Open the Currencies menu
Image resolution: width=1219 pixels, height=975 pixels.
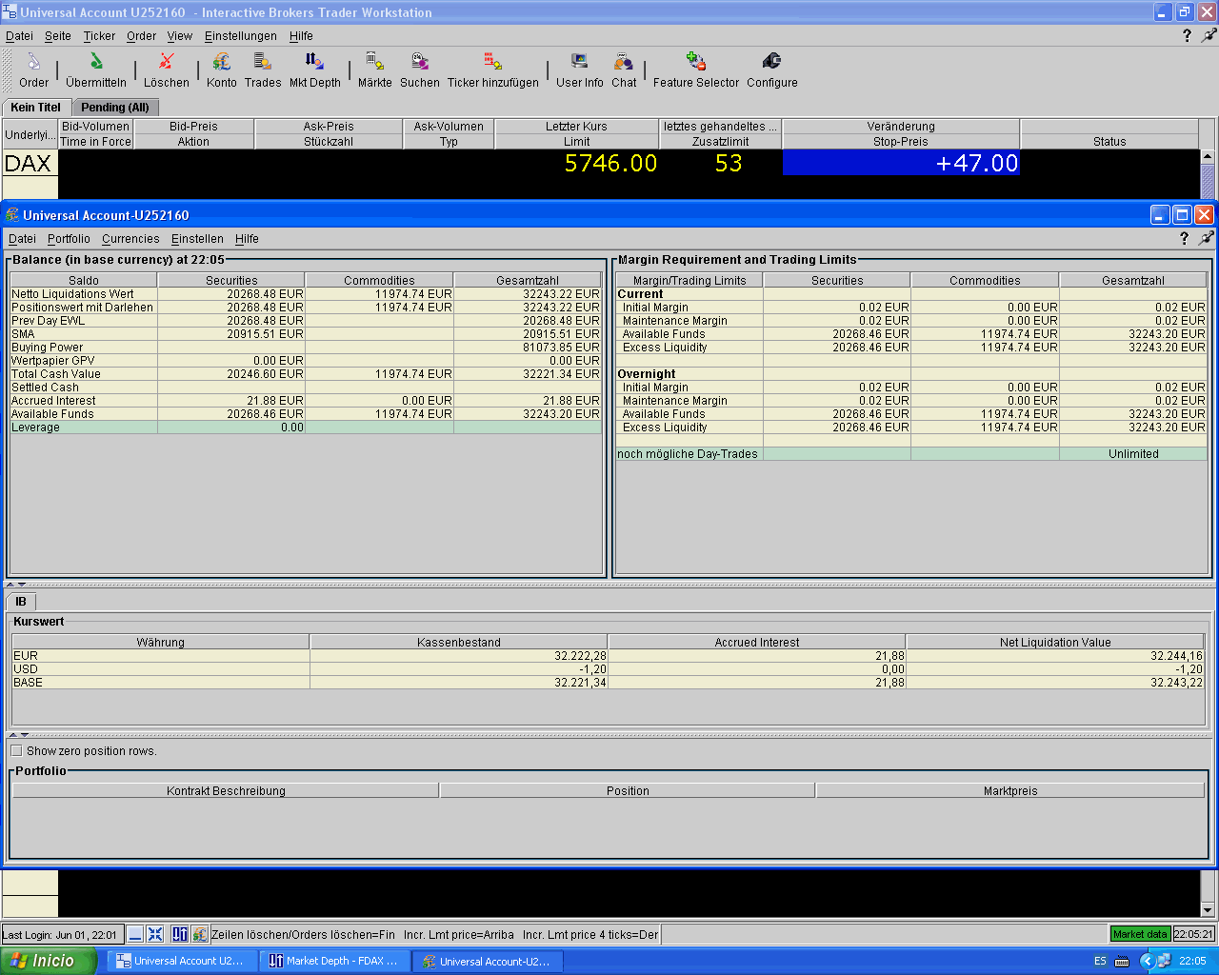[130, 239]
